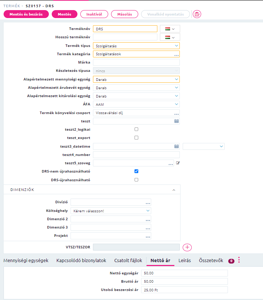Viewport: 263px width, 300px height.
Task: Click the VTSZ/TESZOR field
Action: coord(136,247)
